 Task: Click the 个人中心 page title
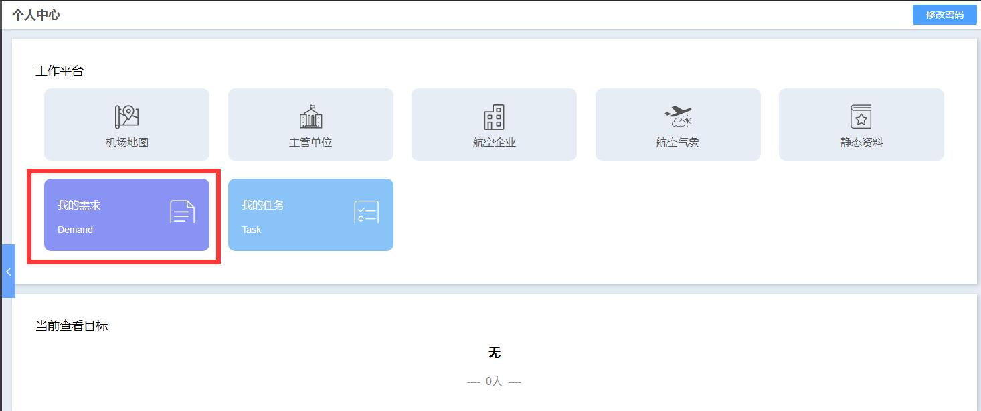(x=36, y=15)
